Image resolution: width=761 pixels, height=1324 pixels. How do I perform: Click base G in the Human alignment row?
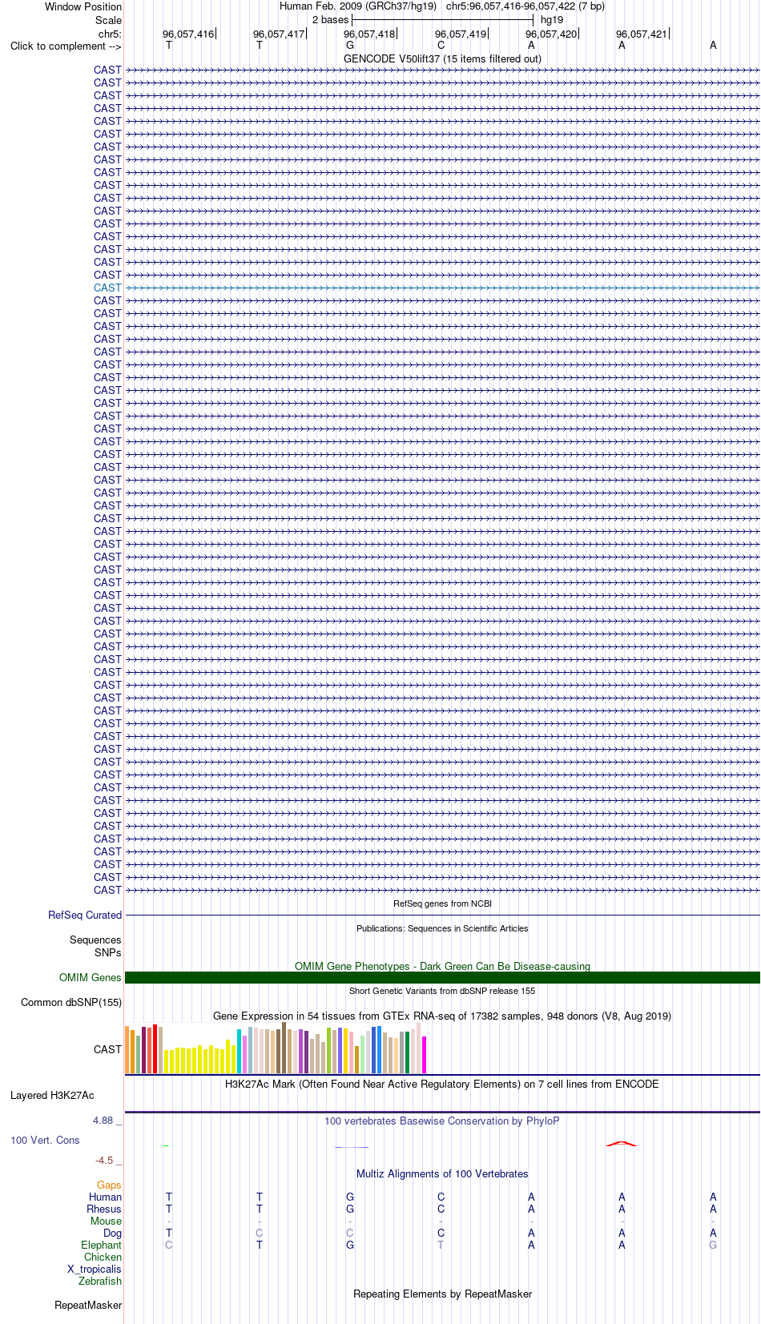click(x=350, y=1197)
